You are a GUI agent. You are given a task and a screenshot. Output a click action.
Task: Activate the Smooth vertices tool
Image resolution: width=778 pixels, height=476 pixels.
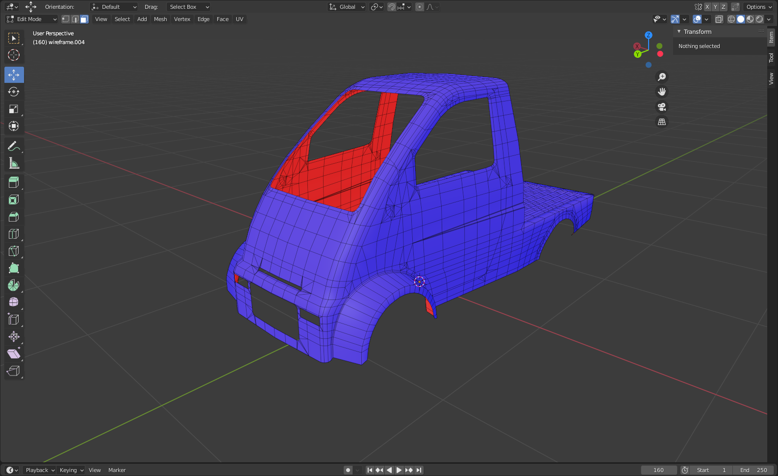click(14, 302)
